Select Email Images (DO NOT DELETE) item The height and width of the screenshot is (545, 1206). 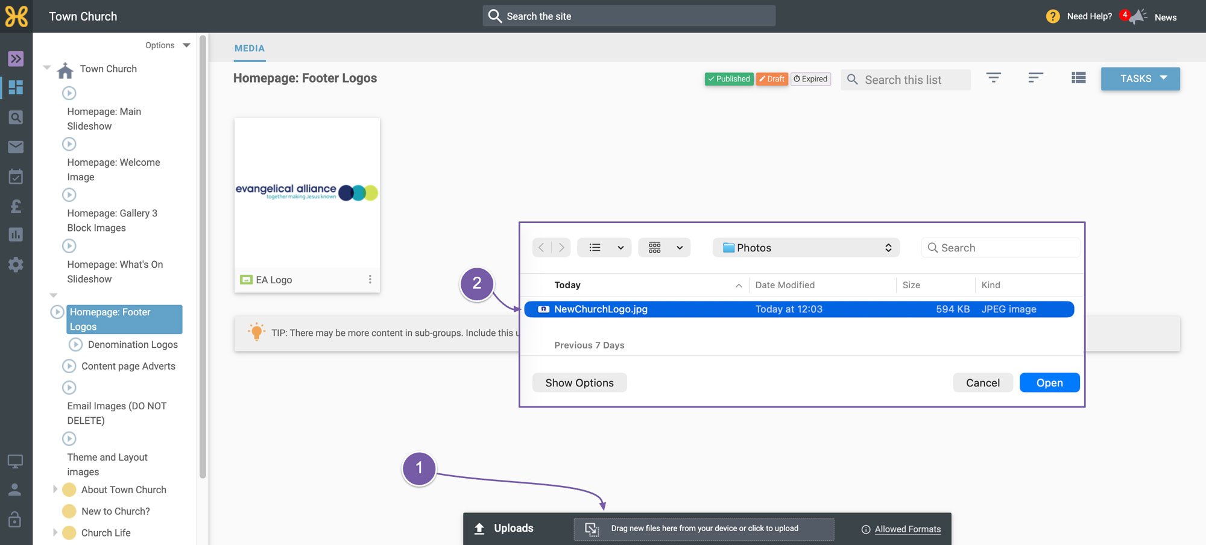[117, 413]
